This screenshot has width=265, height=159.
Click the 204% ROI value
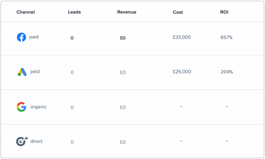pos(227,72)
